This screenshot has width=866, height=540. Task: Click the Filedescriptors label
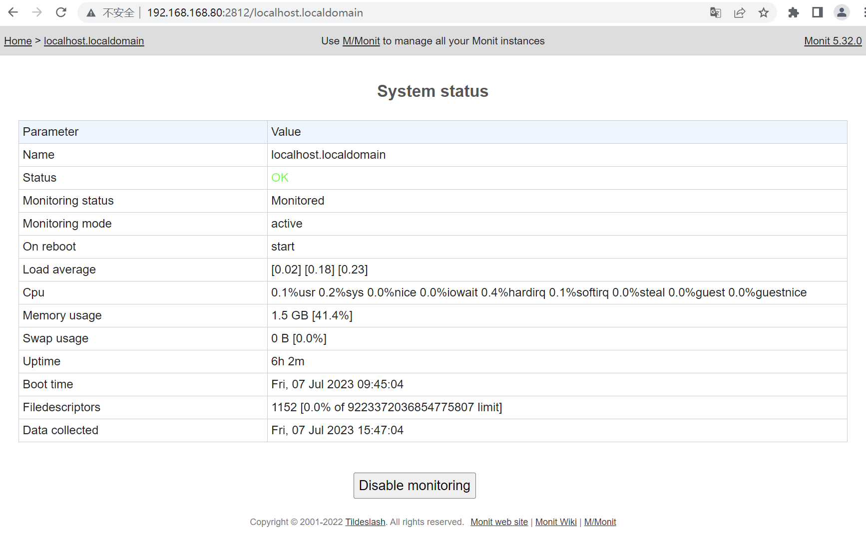[x=61, y=407]
